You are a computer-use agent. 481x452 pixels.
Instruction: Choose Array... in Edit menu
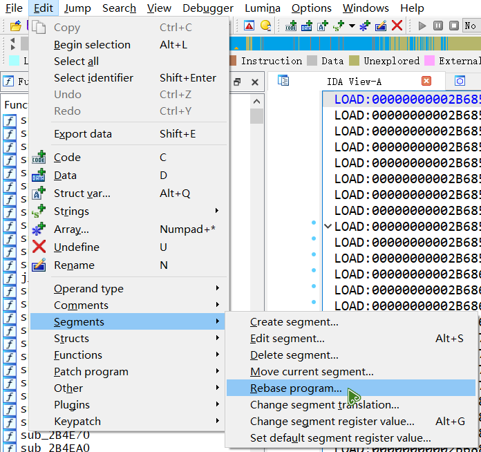(x=129, y=229)
